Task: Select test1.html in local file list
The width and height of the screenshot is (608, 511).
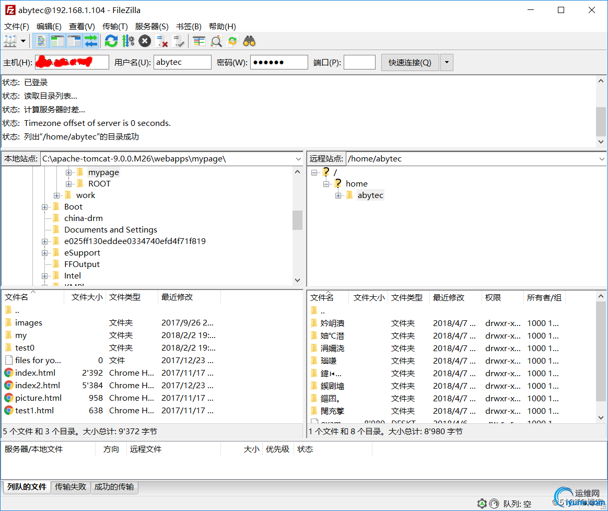Action: [x=34, y=410]
